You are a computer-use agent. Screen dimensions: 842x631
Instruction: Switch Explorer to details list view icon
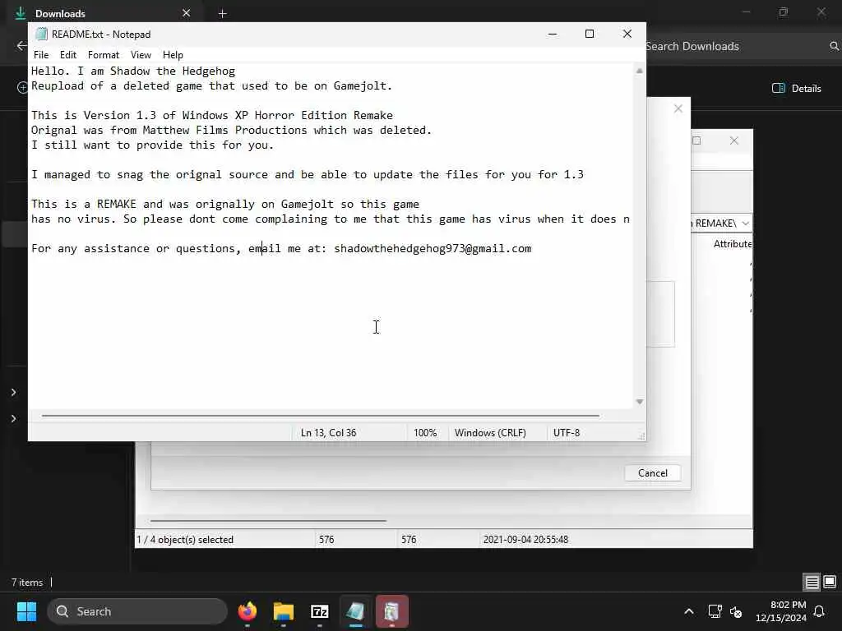tap(812, 582)
